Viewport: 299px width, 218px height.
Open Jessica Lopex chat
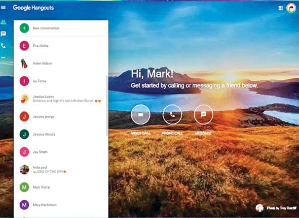(x=61, y=99)
